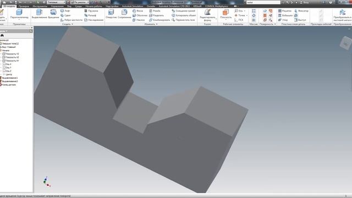Select Плоскость XZ in the model tree
Screen dimensions: 352x198
pos(11,57)
